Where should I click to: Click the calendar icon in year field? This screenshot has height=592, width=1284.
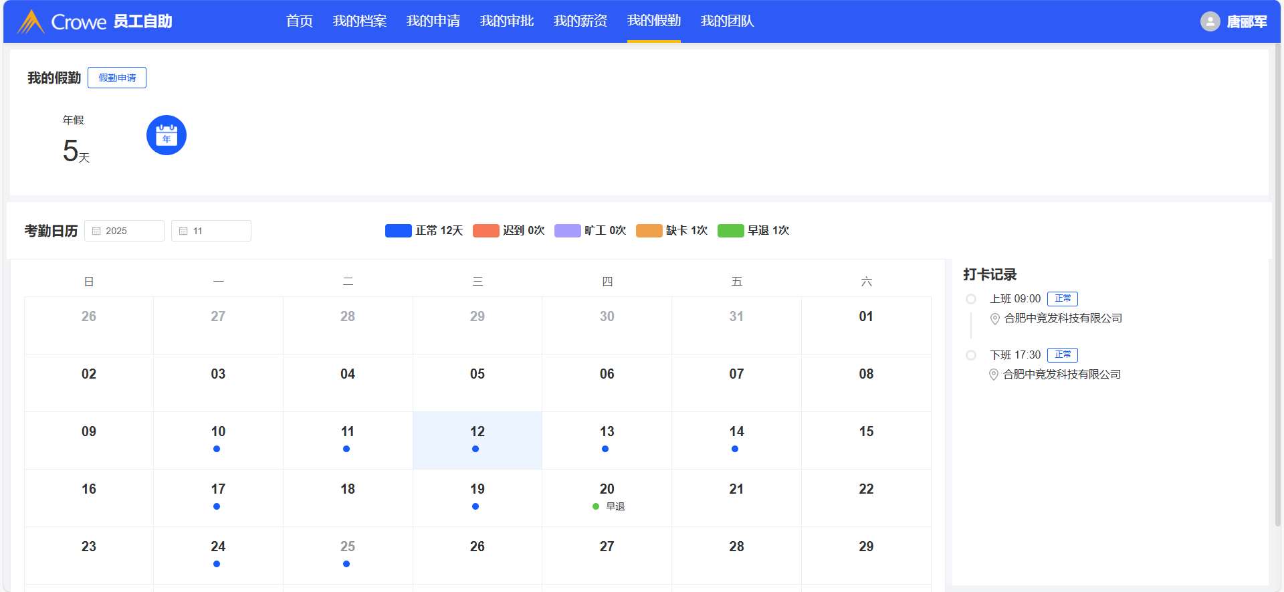point(96,231)
